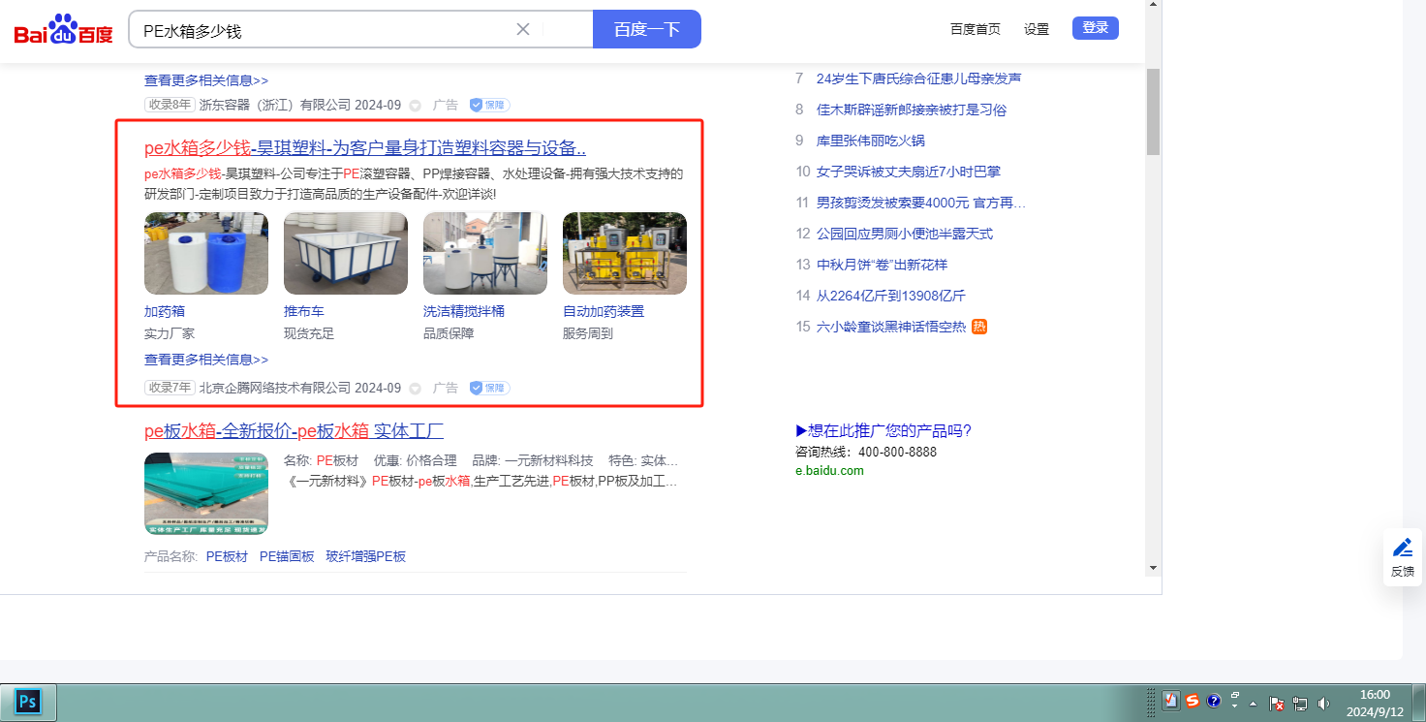
Task: Expand the dropdown arrow beside 浙东容器 2024-09
Action: pyautogui.click(x=416, y=105)
